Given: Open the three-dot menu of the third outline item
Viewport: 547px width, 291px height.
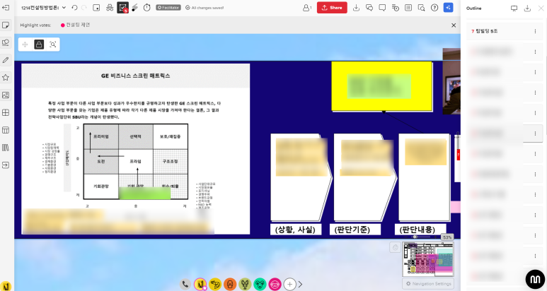Looking at the screenshot, I should pyautogui.click(x=535, y=72).
